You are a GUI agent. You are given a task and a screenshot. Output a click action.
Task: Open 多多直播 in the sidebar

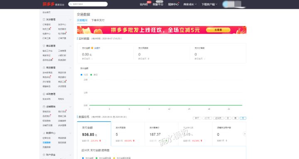pyautogui.click(x=62, y=125)
